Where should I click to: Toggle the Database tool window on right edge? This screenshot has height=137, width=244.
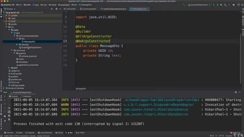tap(243, 21)
